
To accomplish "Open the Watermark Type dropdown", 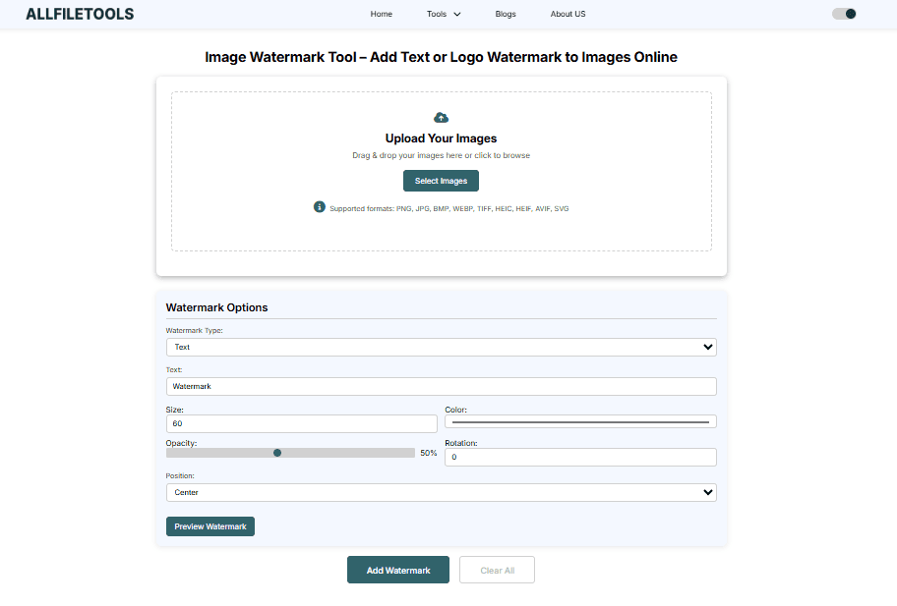I will point(441,347).
